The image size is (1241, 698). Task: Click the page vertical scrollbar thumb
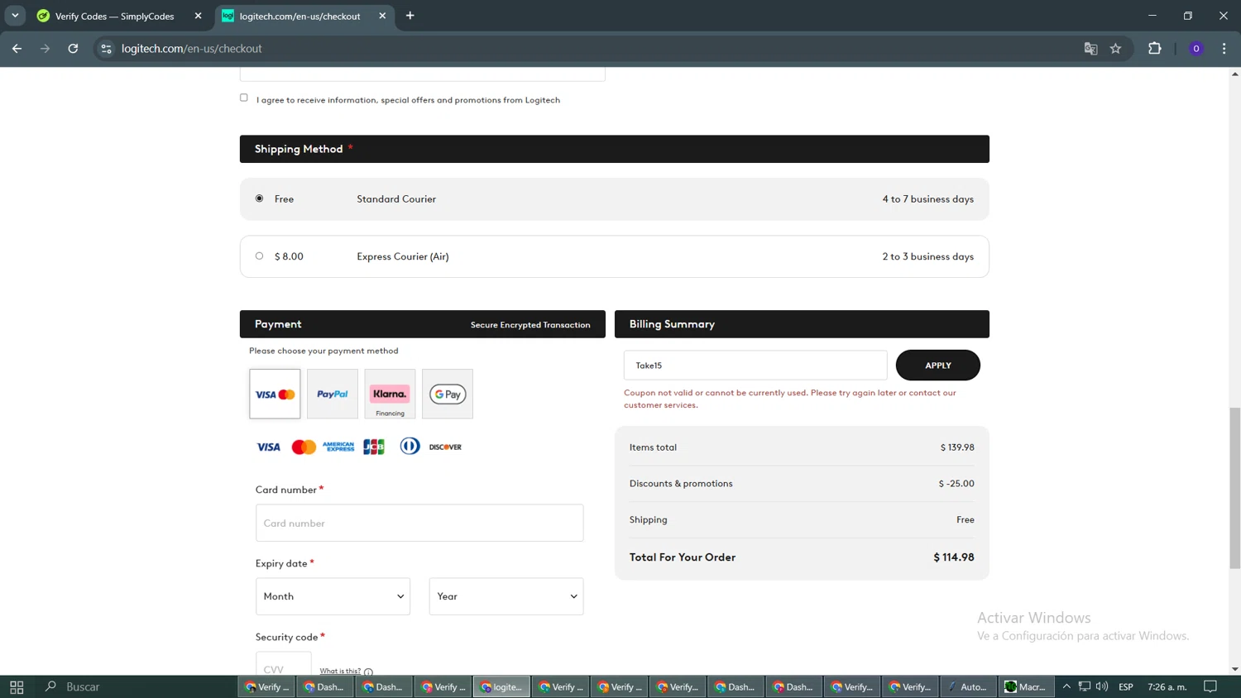[x=1234, y=488]
